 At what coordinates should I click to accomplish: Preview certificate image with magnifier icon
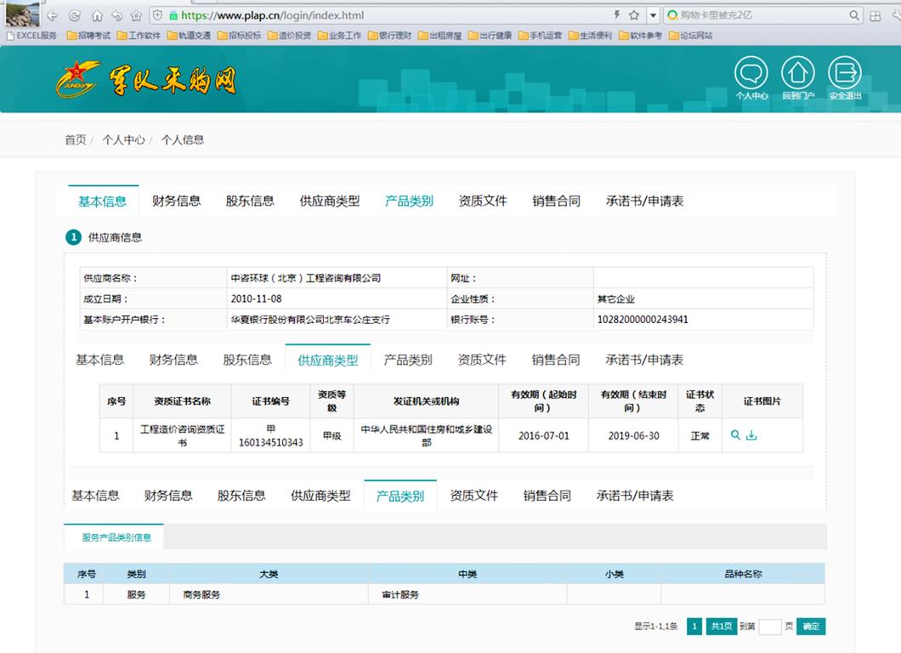point(736,435)
